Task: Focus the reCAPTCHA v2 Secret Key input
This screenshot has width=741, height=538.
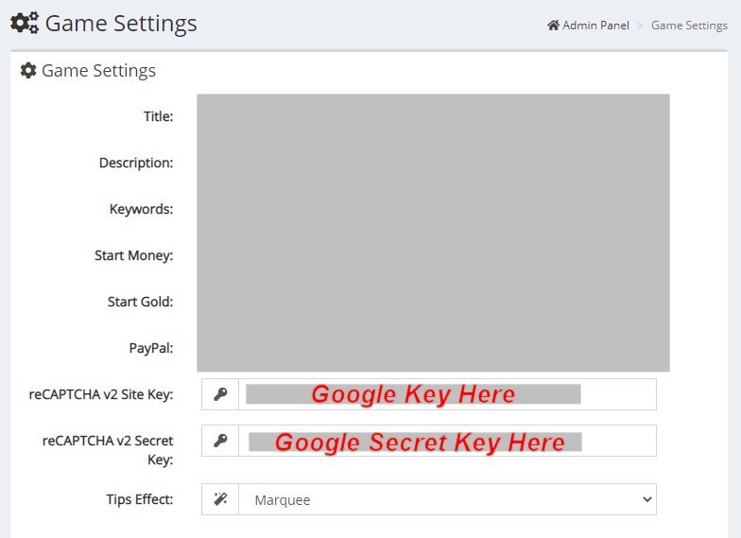Action: (x=447, y=441)
